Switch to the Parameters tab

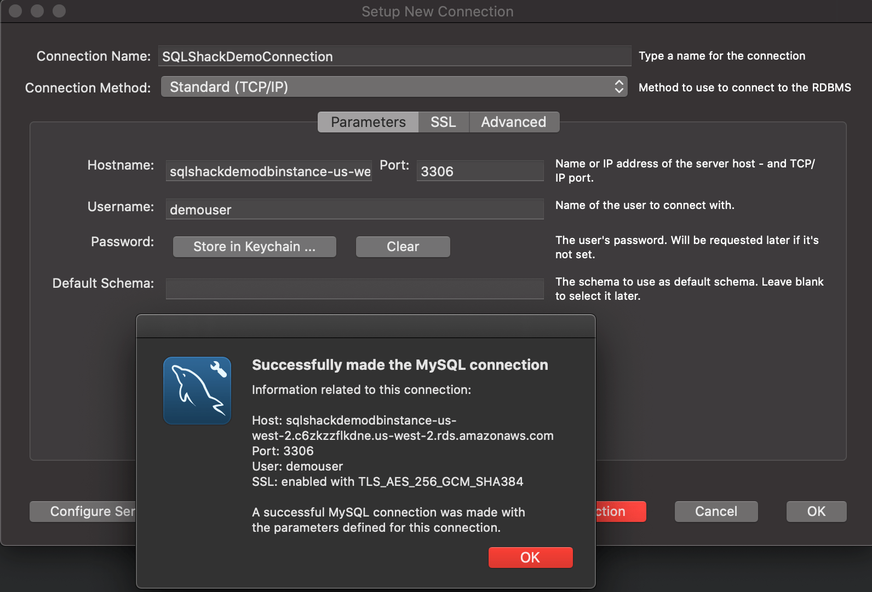click(x=368, y=122)
